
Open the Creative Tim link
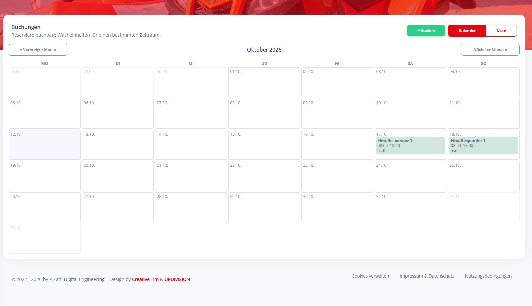point(145,279)
